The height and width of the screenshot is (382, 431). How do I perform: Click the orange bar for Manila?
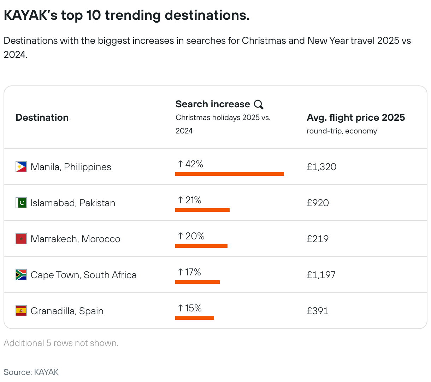coord(230,174)
